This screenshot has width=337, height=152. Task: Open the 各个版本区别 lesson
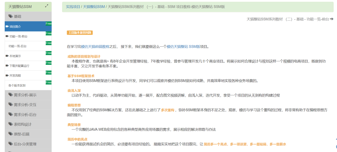[x=17, y=85]
